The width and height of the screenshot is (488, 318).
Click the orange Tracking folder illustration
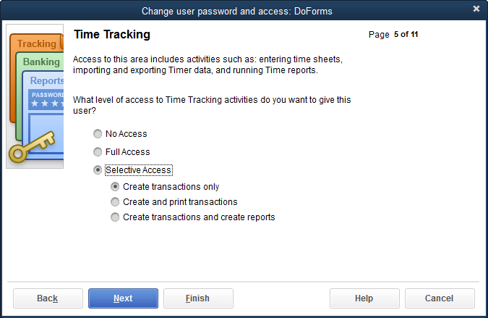[x=36, y=44]
